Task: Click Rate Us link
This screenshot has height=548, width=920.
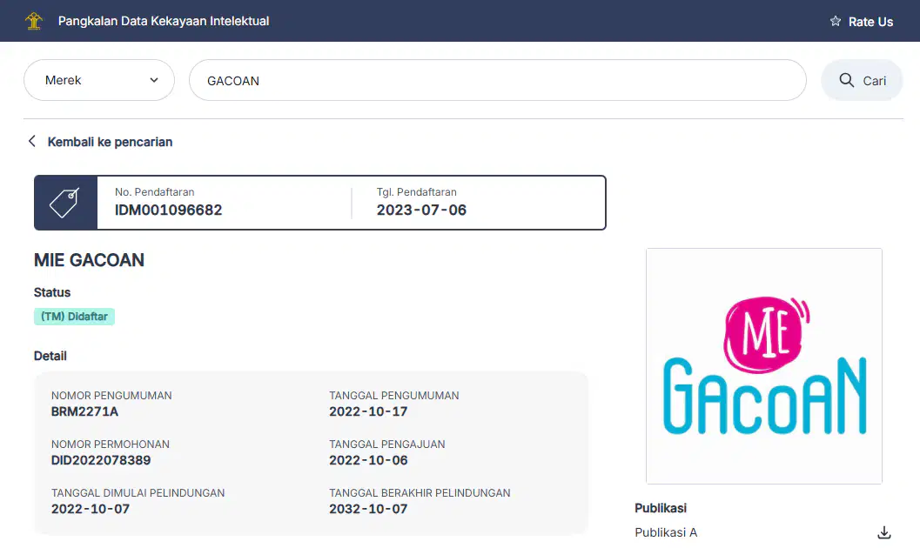Action: coord(870,22)
